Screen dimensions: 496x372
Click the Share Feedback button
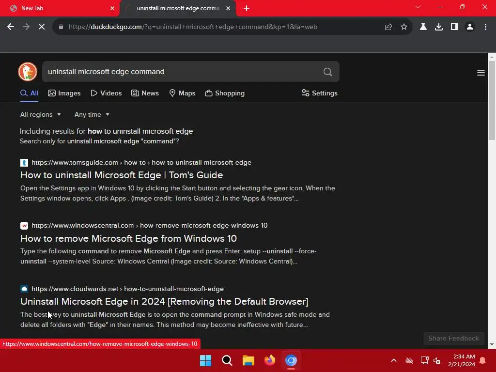[453, 339]
